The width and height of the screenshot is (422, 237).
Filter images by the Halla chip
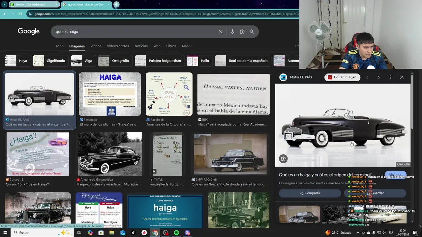point(199,61)
